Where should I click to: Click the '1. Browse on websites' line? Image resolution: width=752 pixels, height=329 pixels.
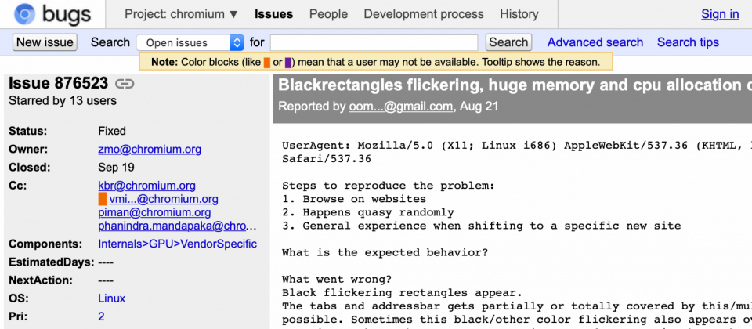[x=354, y=198]
